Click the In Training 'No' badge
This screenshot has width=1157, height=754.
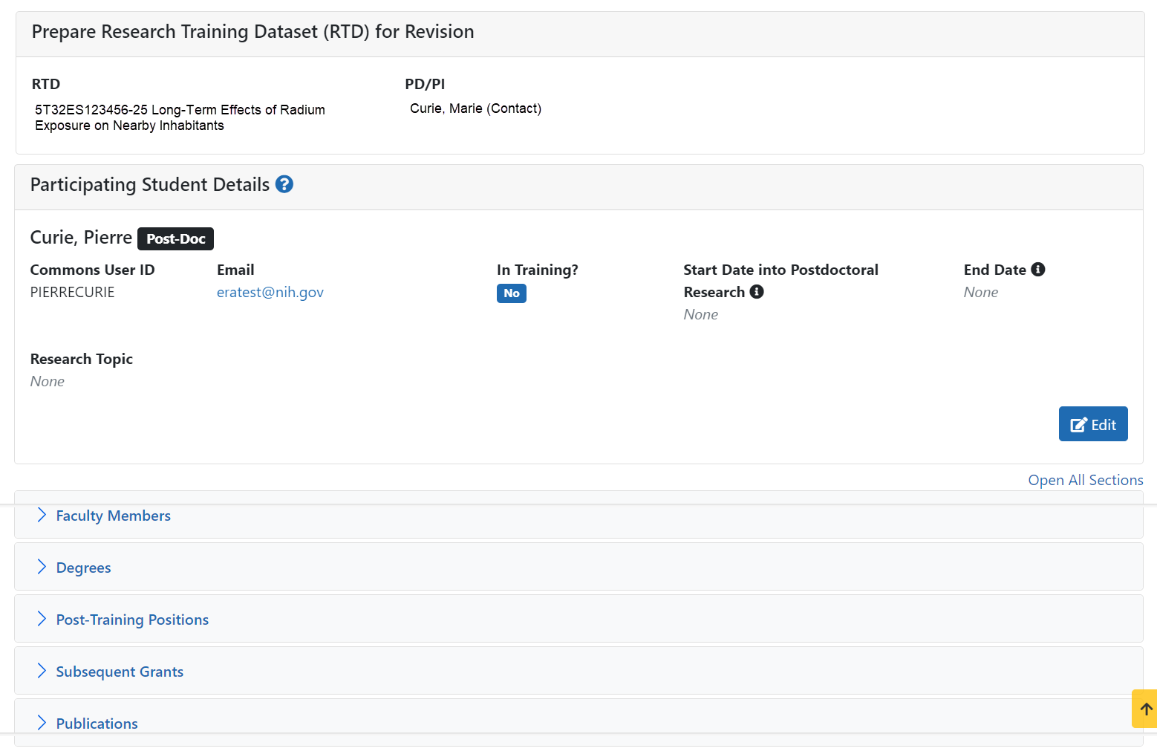click(512, 293)
